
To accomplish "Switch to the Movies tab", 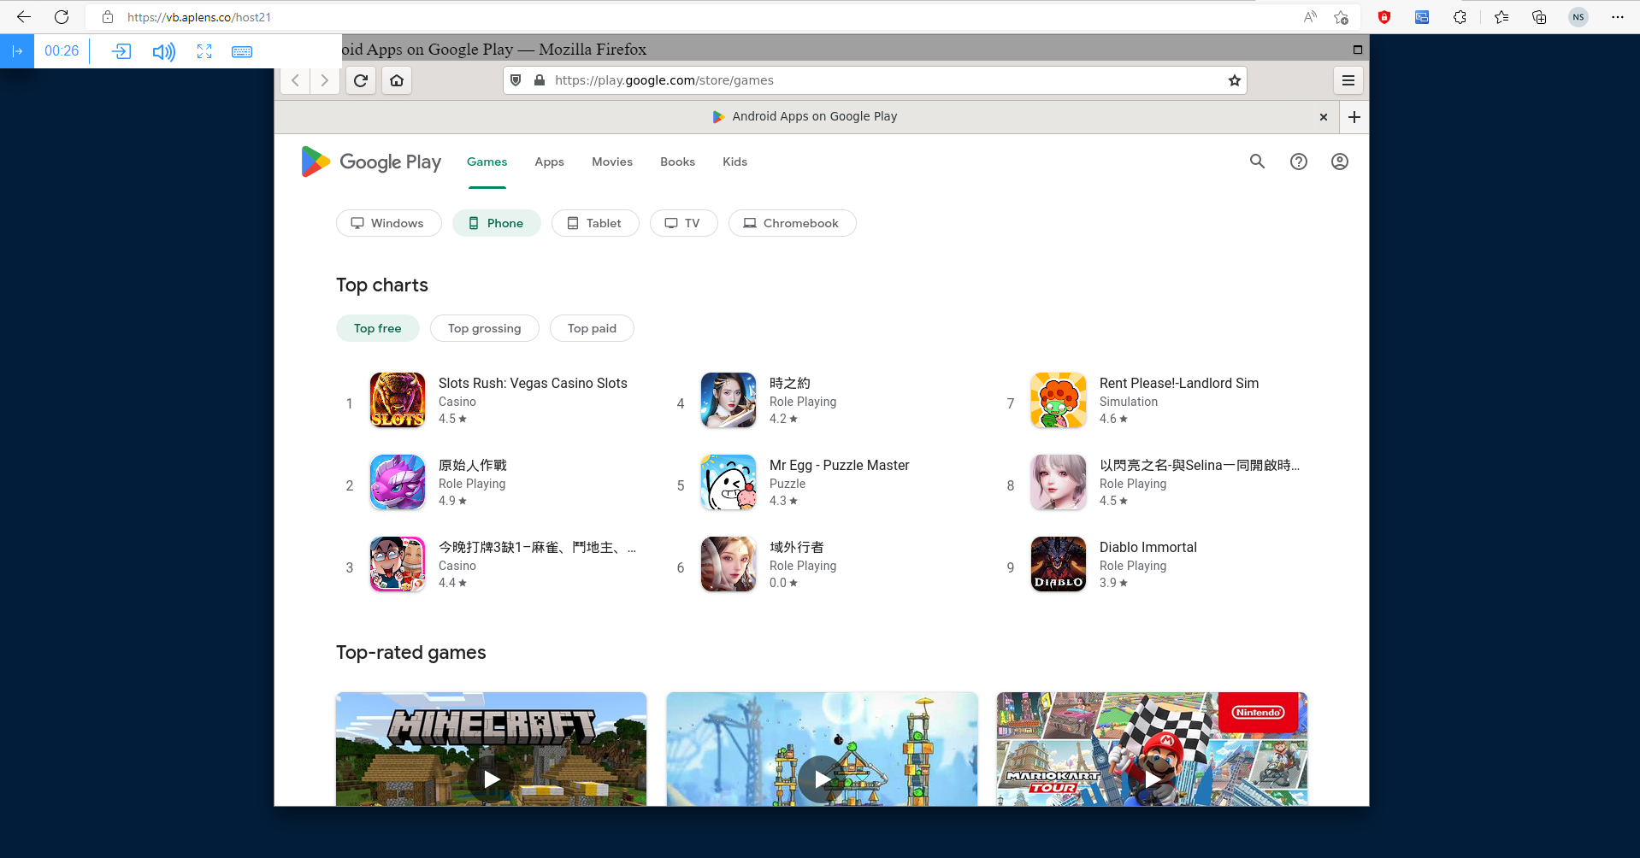I will [x=612, y=162].
